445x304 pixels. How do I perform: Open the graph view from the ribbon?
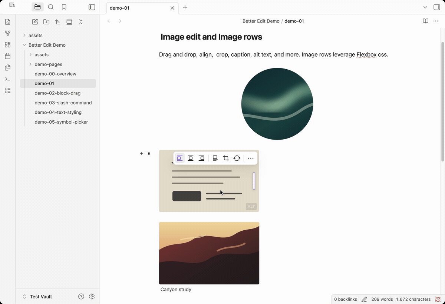coord(8,33)
